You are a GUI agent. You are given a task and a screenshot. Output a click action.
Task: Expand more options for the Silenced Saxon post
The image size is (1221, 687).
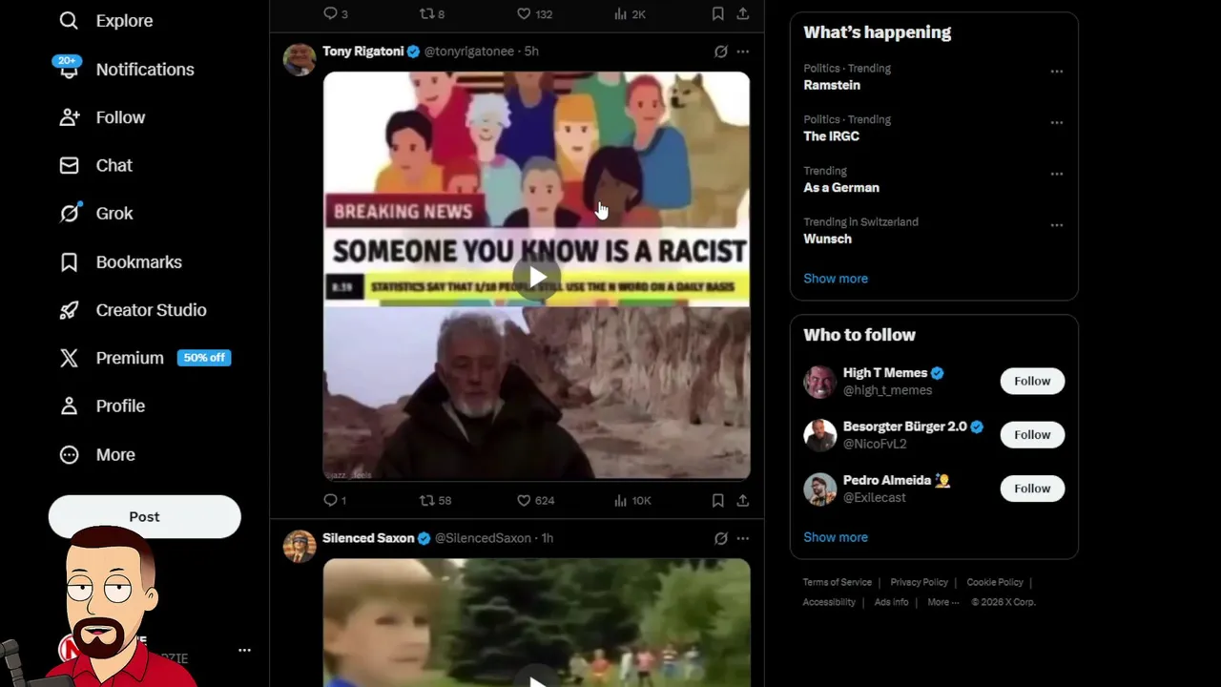pyautogui.click(x=742, y=538)
